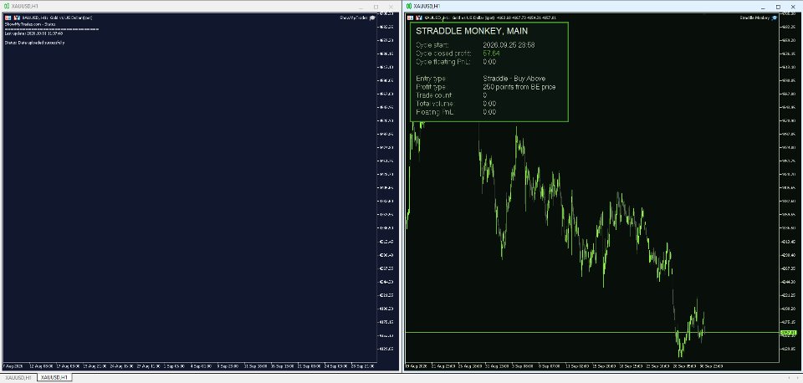Minimize the right XAUUSD,H1 chart window
Screen dimensions: 803x383
coord(764,7)
